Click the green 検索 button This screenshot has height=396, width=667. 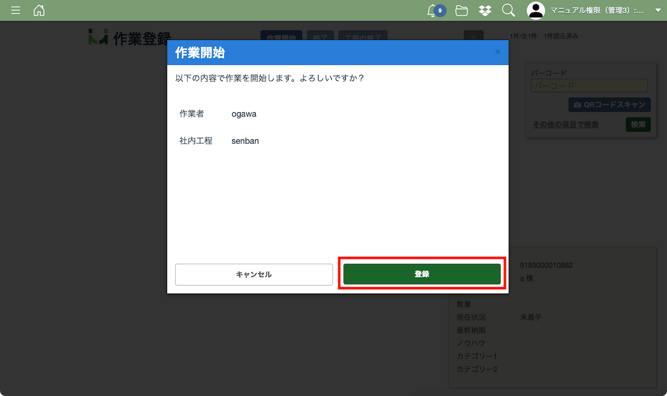click(x=638, y=125)
